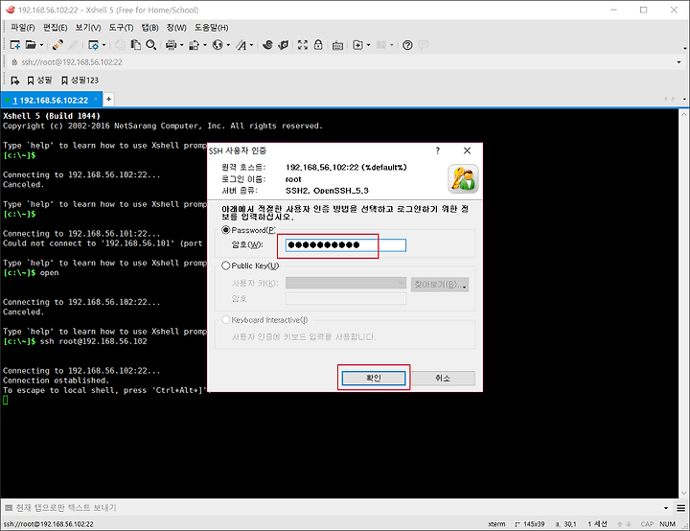Viewport: 690px width, 531px height.
Task: Close the SSH 사용자 인증 dialog
Action: point(467,150)
